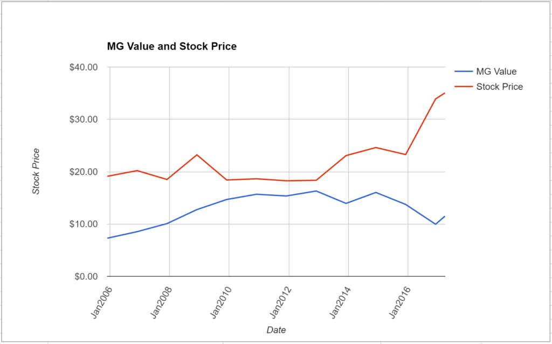This screenshot has width=552, height=344.
Task: Click the $30.00 vertical axis label
Action: coord(84,119)
